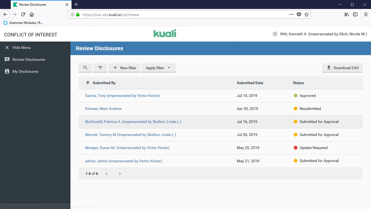Open Garcia, Tony disclosure link
This screenshot has width=371, height=209.
[x=122, y=96]
